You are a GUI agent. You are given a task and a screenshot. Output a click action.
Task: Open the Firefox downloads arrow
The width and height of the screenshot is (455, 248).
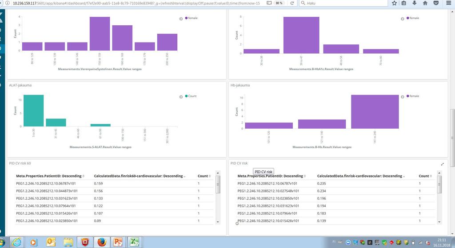[x=415, y=3]
